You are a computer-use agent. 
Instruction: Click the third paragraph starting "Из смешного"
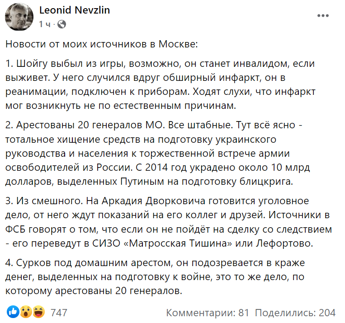pos(163,220)
